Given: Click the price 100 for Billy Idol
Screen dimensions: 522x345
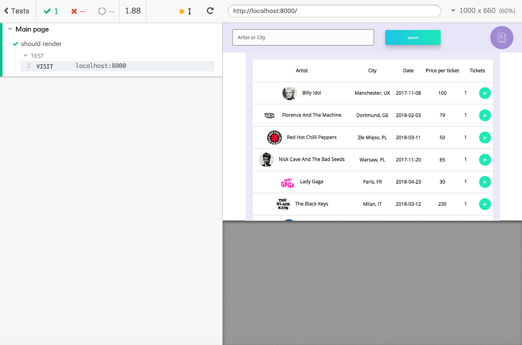Looking at the screenshot, I should click(x=442, y=93).
